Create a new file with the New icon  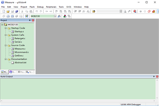(4, 11)
